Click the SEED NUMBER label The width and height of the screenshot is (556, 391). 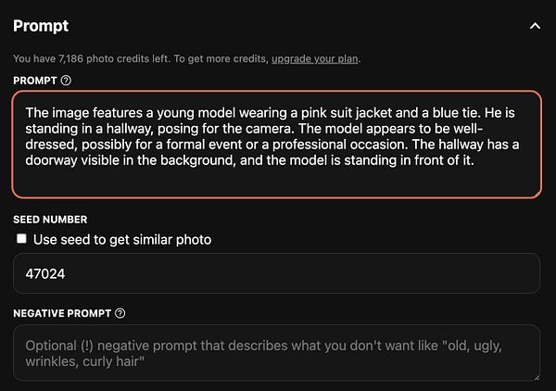50,220
